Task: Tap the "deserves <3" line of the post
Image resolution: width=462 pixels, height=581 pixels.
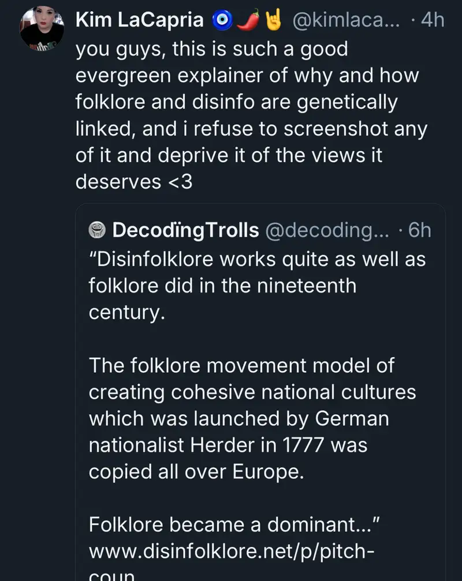Action: point(134,182)
